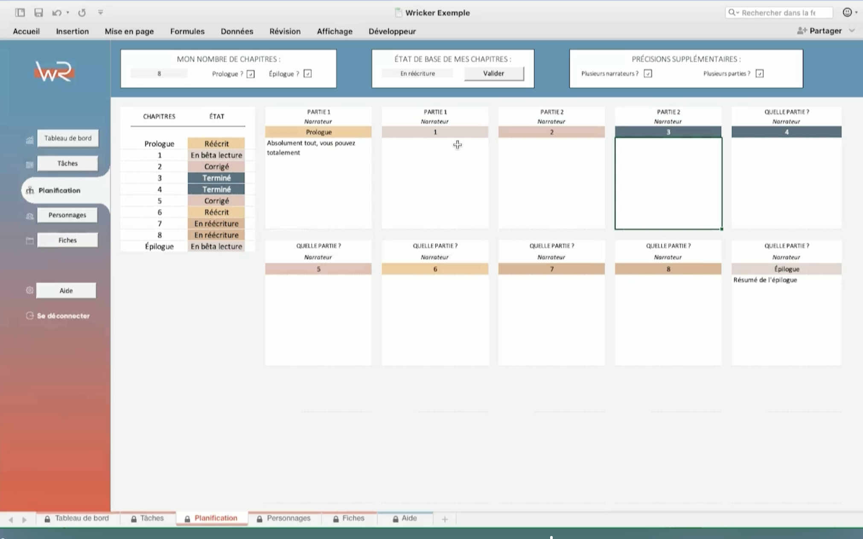Uncheck the Épilogue checkbox
Image resolution: width=863 pixels, height=539 pixels.
[x=307, y=74]
